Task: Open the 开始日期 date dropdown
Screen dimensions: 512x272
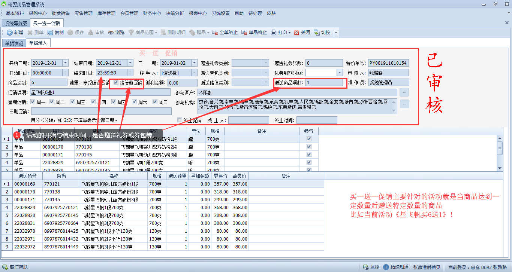Action: coord(66,63)
